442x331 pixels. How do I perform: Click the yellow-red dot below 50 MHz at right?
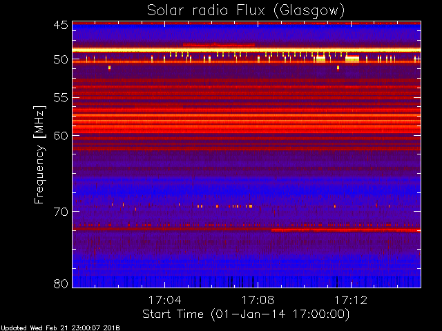coord(338,68)
